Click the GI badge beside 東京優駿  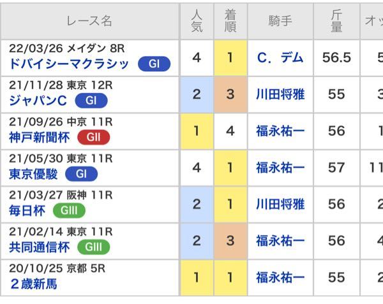(81, 174)
